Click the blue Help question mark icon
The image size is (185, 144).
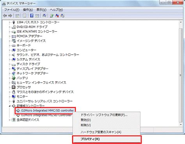pos(32,16)
